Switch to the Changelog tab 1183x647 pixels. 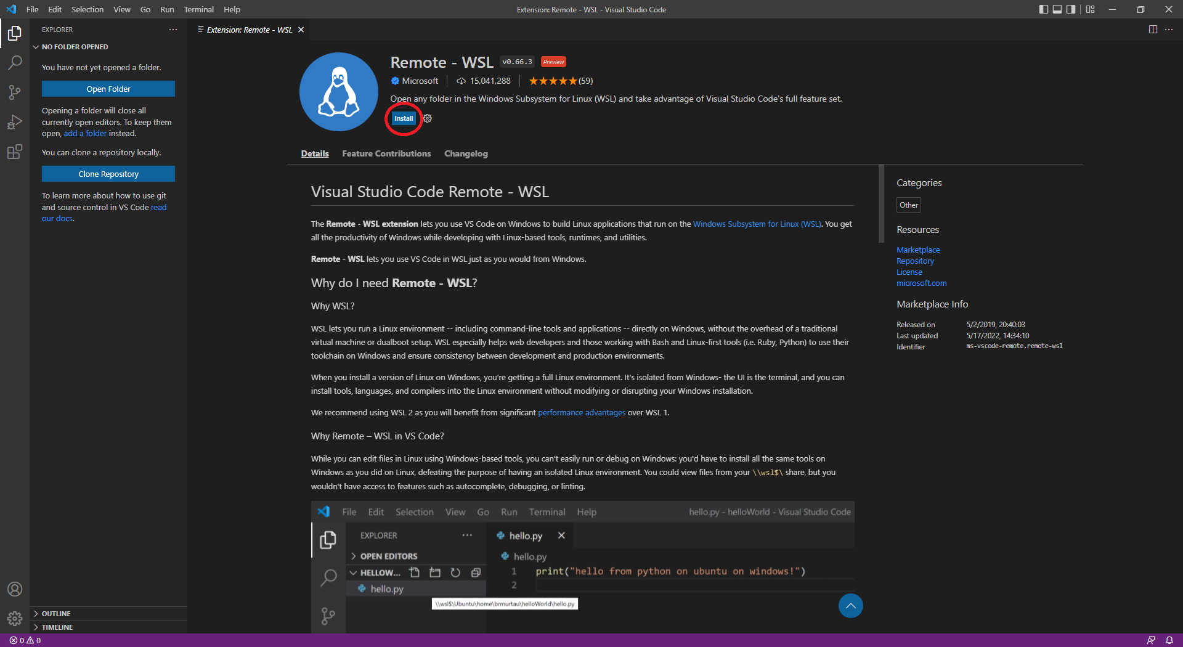[466, 153]
